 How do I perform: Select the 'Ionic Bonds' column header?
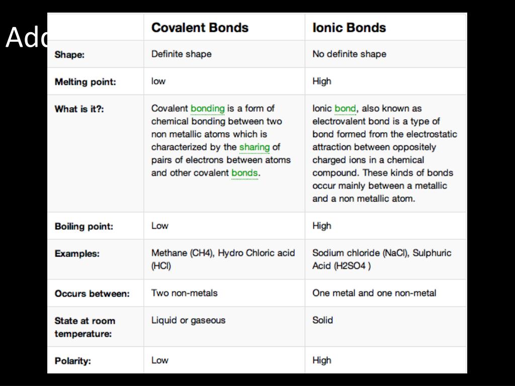pos(349,28)
